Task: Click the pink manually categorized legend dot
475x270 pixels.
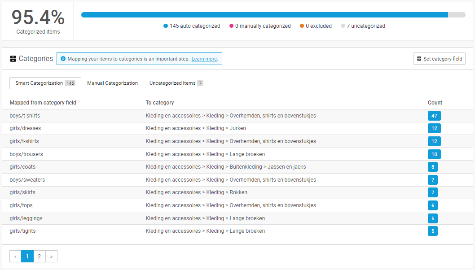Action: pyautogui.click(x=231, y=26)
